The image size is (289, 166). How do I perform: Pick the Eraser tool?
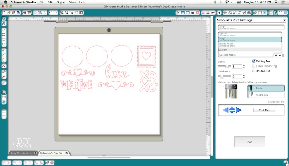[4, 71]
